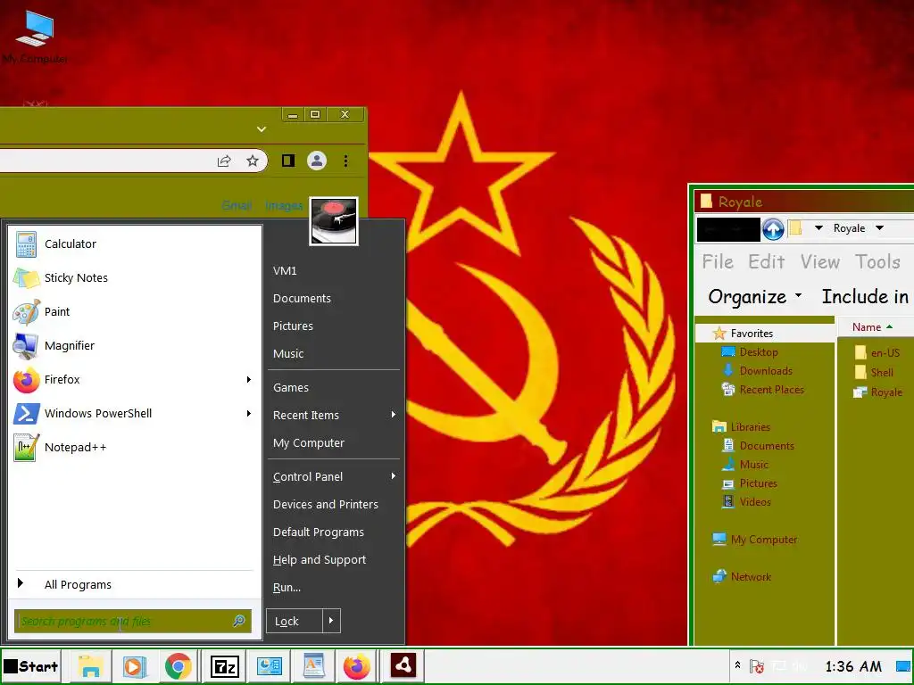Click the Up arrow in Royale Explorer
Screen dimensions: 914x685
773,229
